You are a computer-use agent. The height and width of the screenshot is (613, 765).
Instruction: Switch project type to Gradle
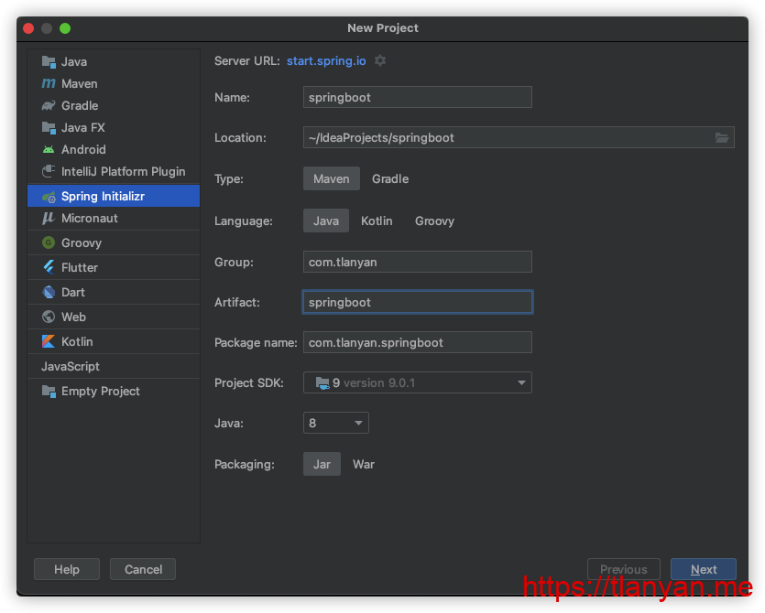(x=390, y=178)
